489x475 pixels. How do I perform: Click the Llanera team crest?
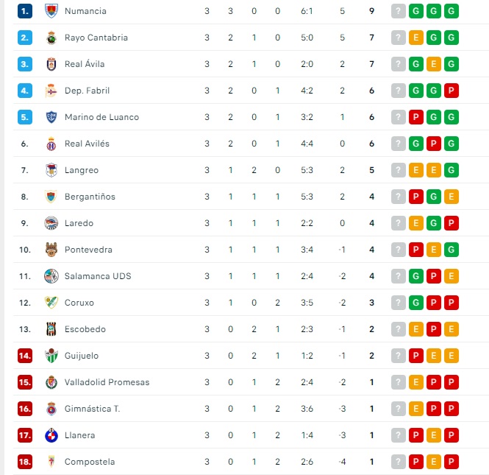coord(51,435)
